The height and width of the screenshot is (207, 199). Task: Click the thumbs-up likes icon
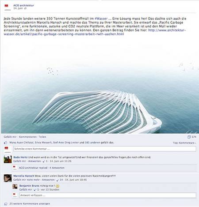6,143
